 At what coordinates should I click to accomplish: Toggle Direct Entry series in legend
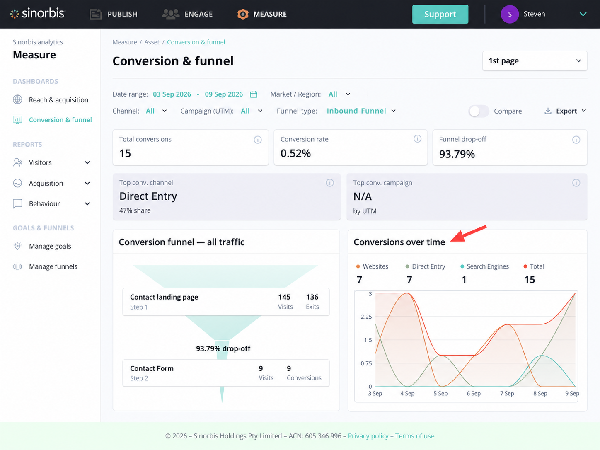[x=425, y=266]
